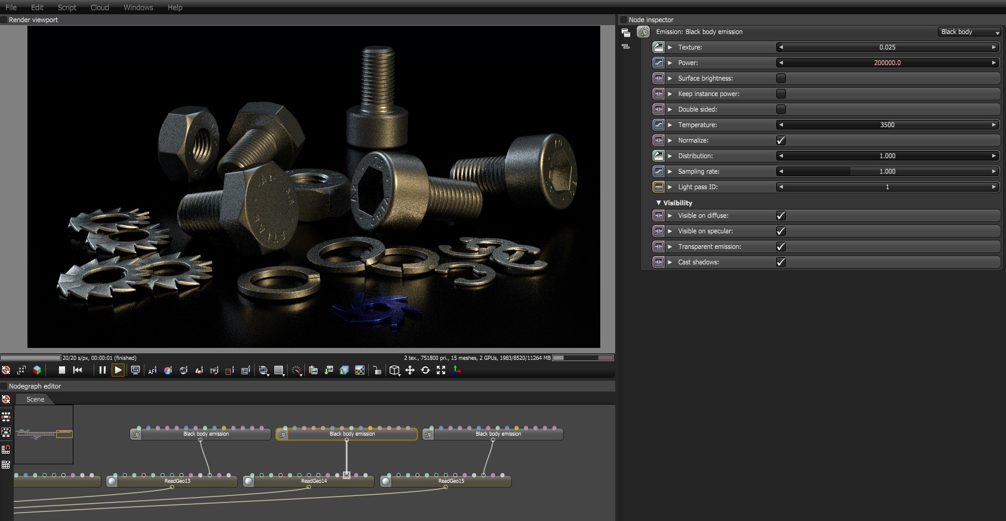Enable Keep instance power checkbox
The width and height of the screenshot is (1006, 521).
coord(780,94)
